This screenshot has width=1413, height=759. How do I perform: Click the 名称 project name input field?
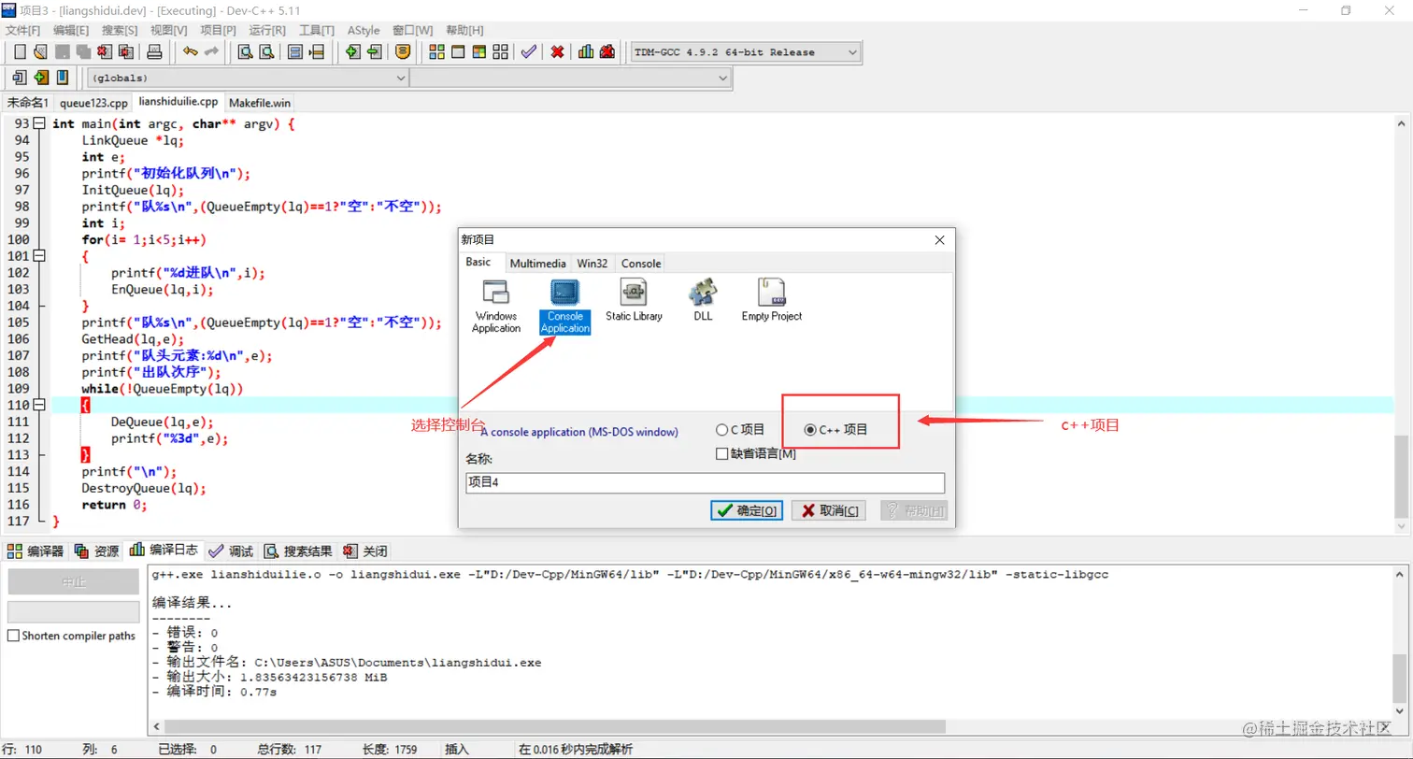[706, 483]
